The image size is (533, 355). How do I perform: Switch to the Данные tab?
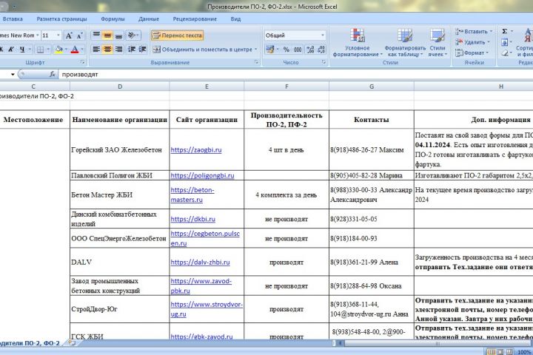149,19
